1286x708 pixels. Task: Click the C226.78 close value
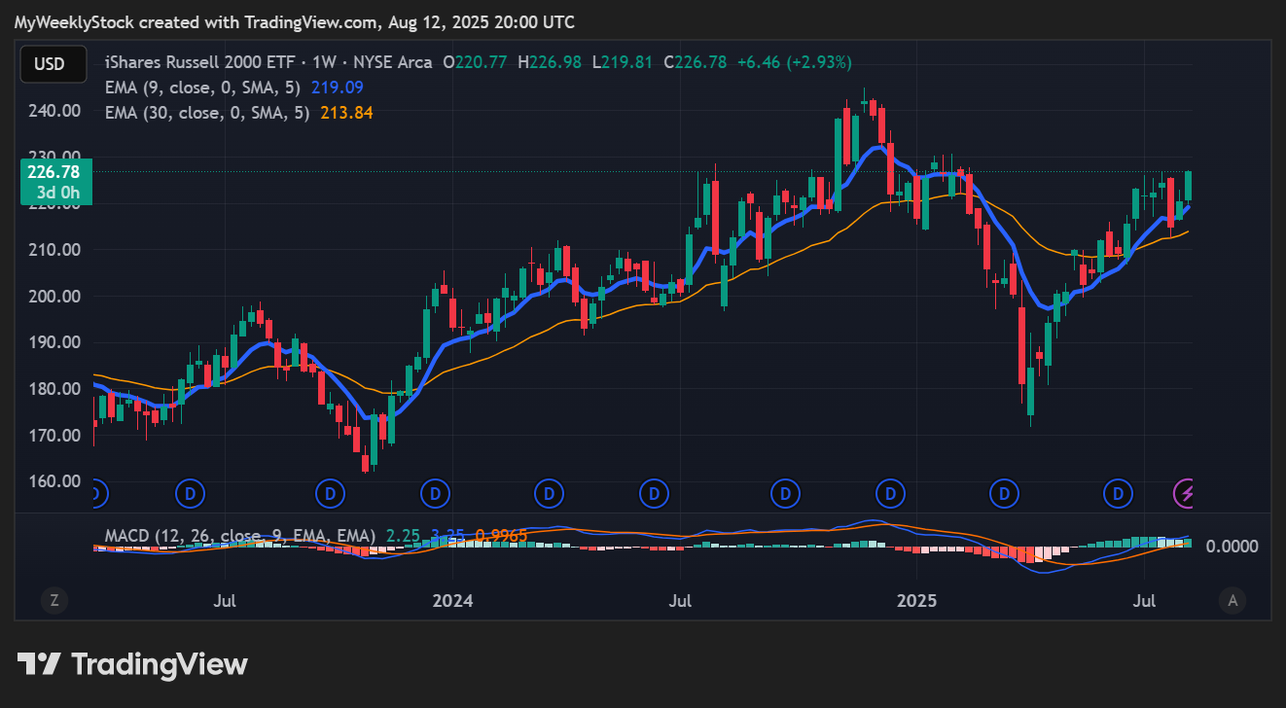(696, 62)
